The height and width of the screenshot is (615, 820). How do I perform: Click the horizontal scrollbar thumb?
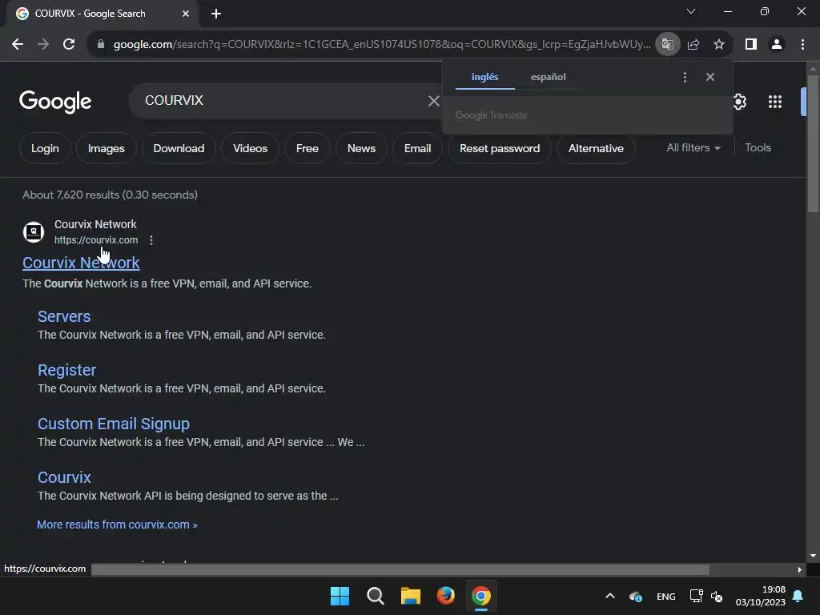[x=400, y=569]
